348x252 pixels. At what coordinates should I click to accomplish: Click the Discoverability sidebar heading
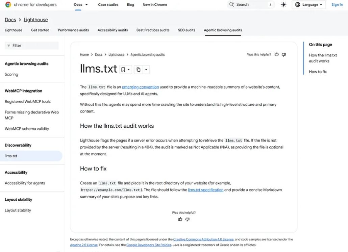pos(18,145)
